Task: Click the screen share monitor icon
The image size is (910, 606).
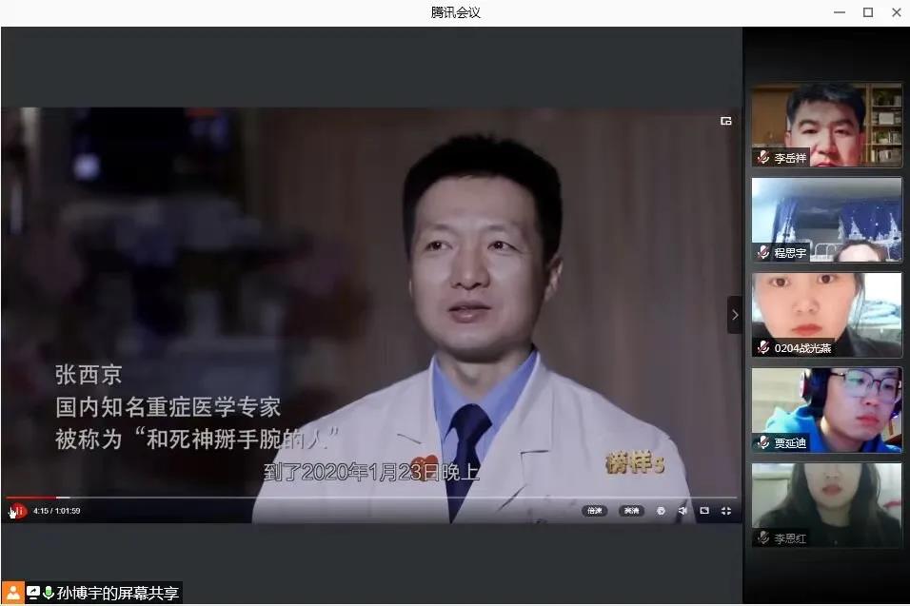Action: pyautogui.click(x=33, y=593)
